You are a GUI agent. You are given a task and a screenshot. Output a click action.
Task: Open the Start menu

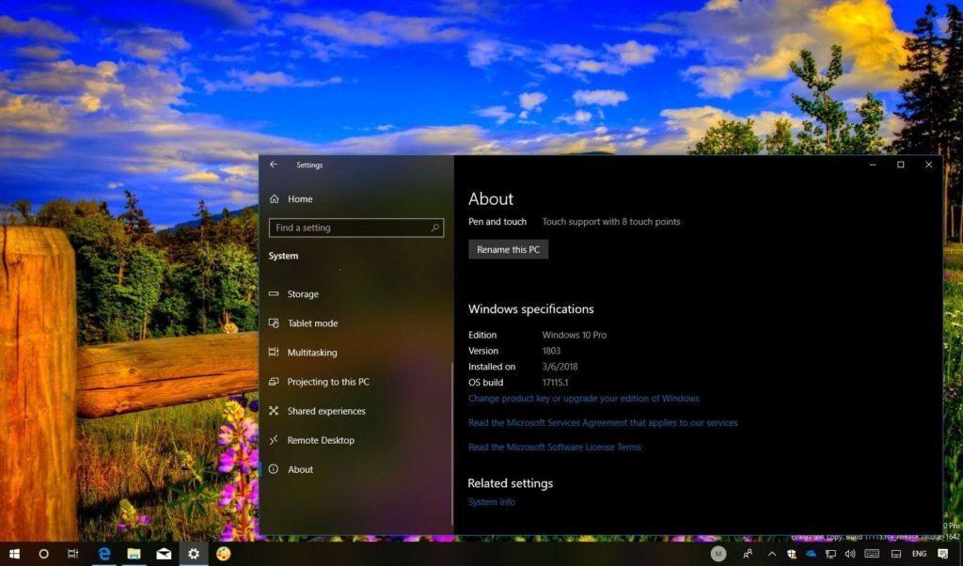coord(14,554)
